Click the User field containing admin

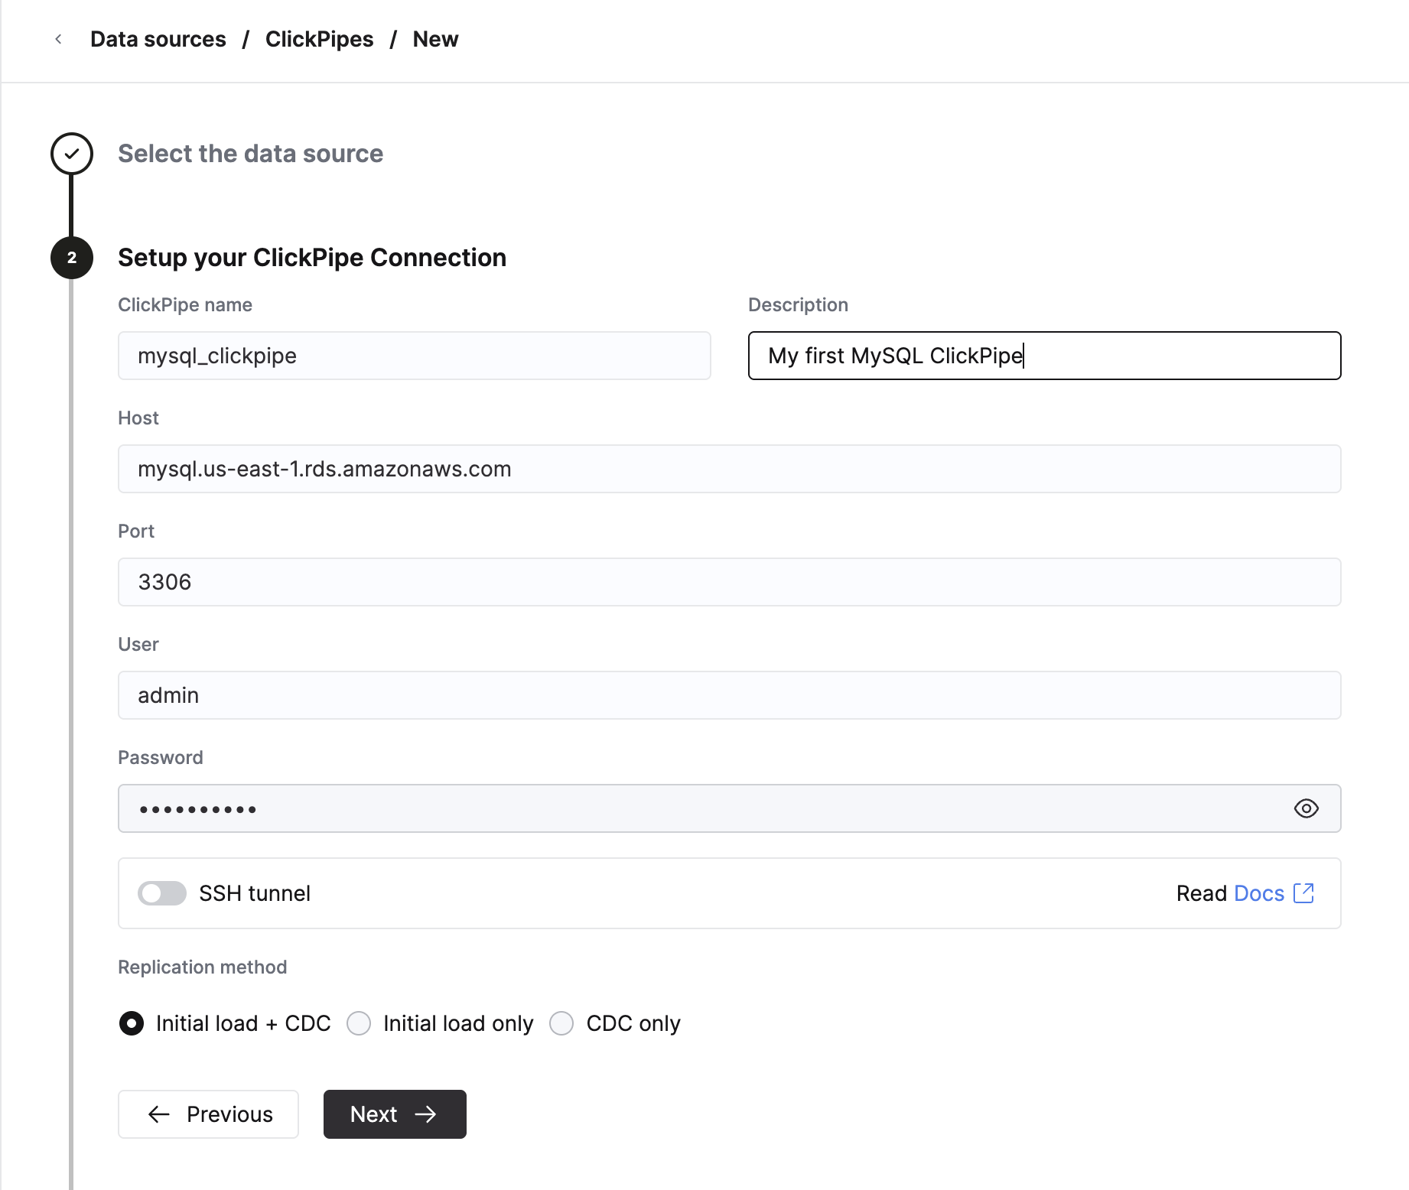tap(729, 695)
